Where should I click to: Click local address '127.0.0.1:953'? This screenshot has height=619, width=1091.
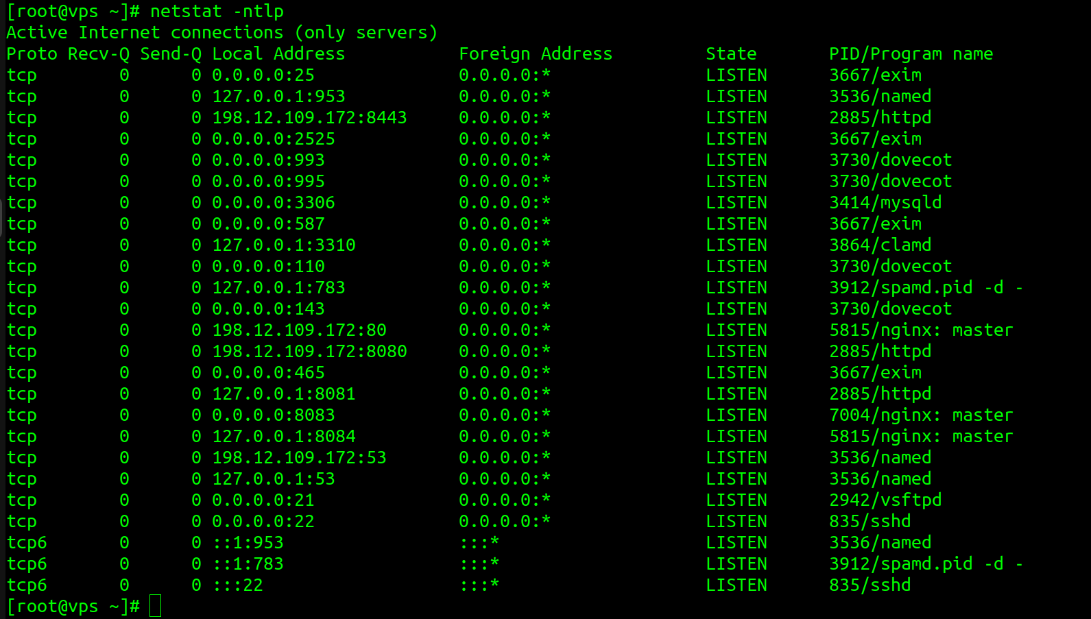coord(278,97)
